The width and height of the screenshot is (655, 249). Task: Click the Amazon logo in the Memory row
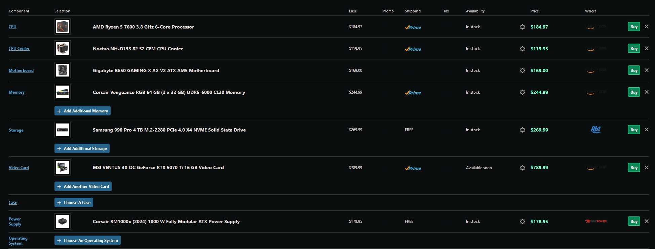[x=595, y=92]
